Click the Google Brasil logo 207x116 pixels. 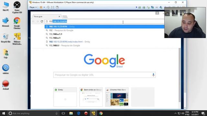pyautogui.click(x=104, y=61)
